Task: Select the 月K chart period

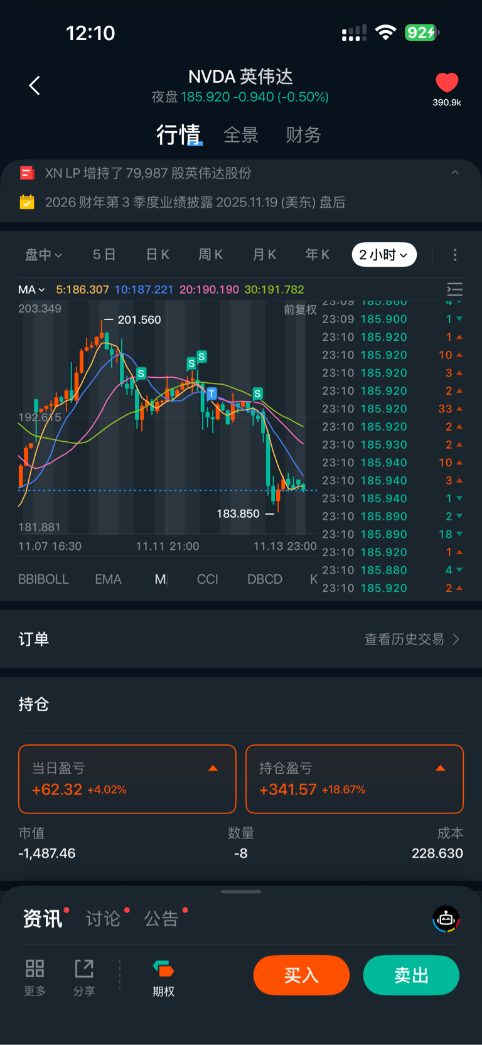Action: [264, 255]
